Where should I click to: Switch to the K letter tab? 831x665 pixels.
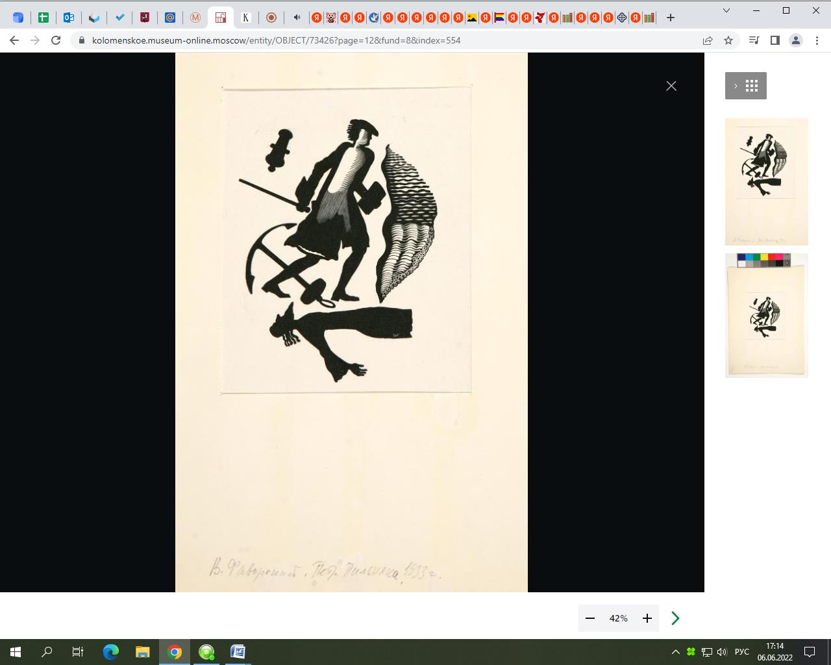246,18
